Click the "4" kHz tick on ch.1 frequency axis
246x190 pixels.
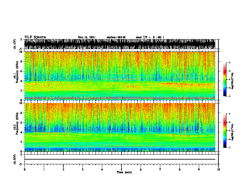click(22, 81)
